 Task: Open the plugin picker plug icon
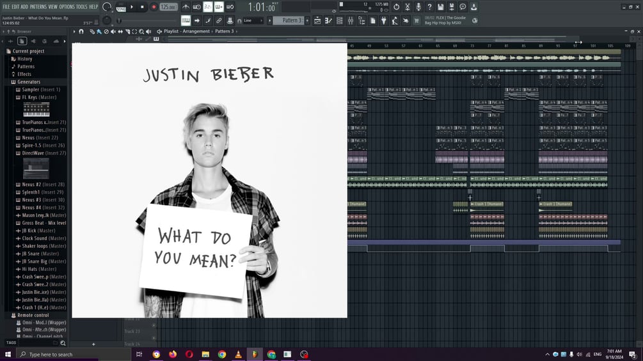[x=383, y=20]
